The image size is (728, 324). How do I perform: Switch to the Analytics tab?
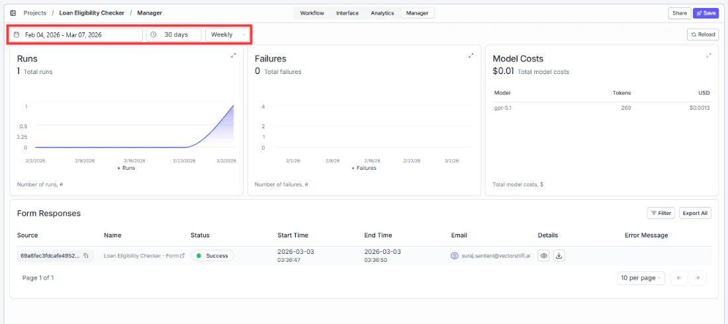tap(382, 13)
